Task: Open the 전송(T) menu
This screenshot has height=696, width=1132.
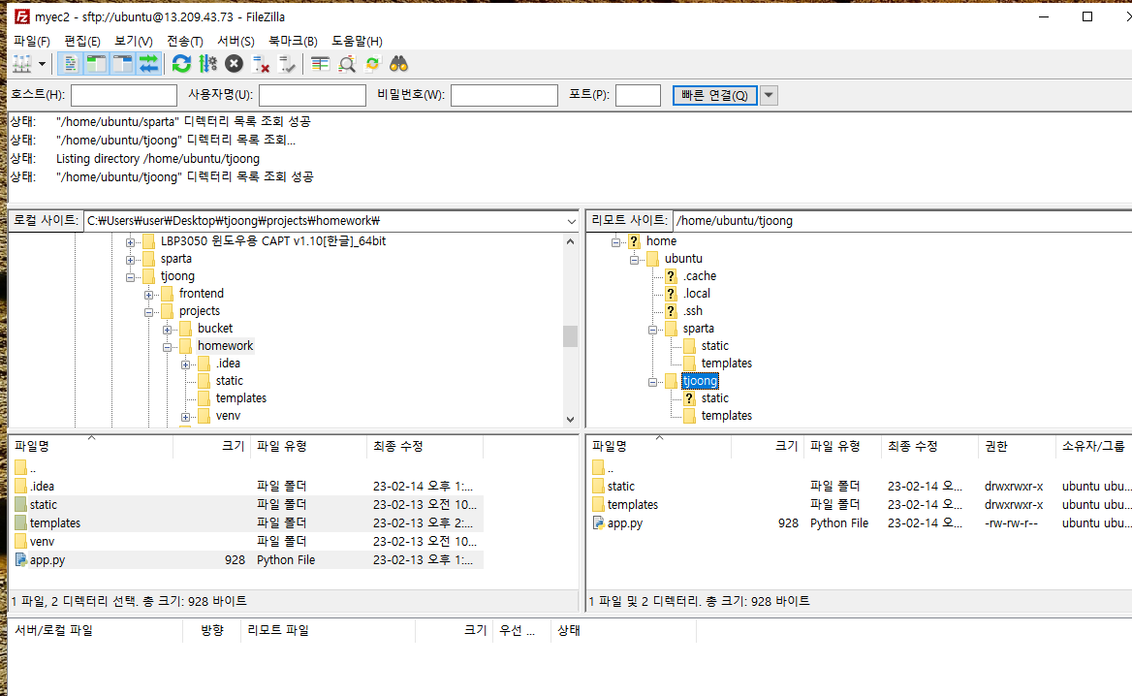Action: pyautogui.click(x=185, y=41)
